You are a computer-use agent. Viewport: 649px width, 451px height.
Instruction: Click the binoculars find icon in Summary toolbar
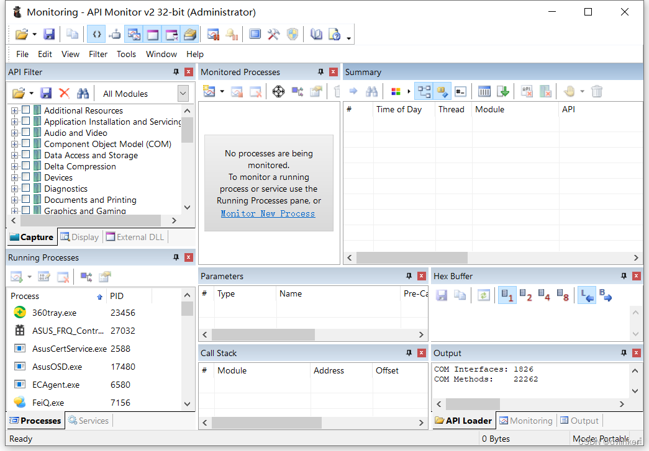click(x=371, y=91)
